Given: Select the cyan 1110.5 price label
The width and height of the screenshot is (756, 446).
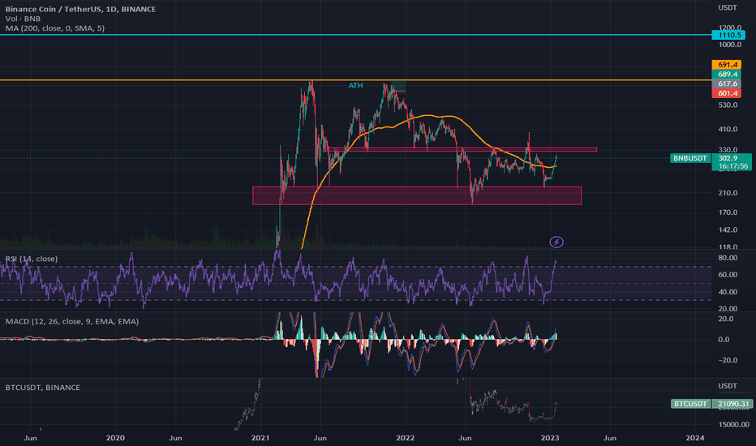Looking at the screenshot, I should click(x=728, y=35).
